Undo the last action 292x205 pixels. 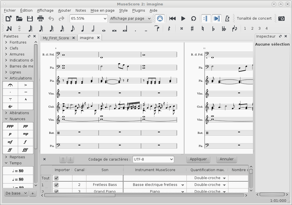pyautogui.click(x=51, y=19)
